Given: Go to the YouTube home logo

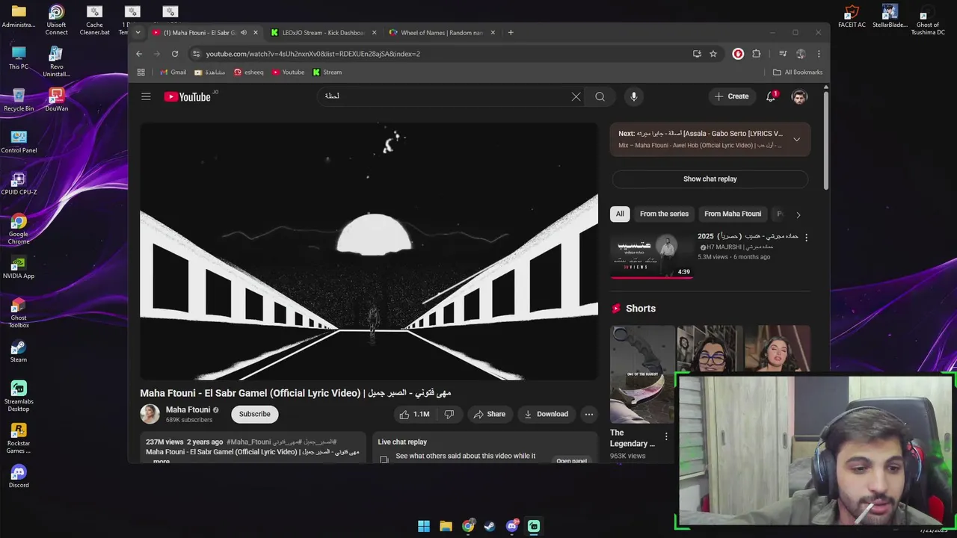Looking at the screenshot, I should tap(187, 96).
